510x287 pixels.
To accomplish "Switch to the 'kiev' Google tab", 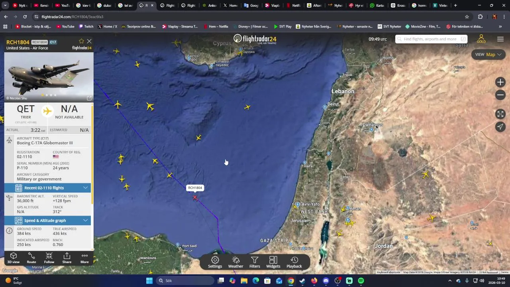I will [83, 6].
